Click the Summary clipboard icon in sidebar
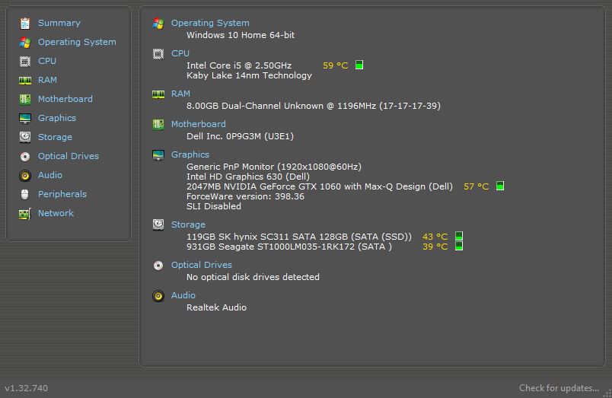Screen dimensions: 612x398 [25, 23]
